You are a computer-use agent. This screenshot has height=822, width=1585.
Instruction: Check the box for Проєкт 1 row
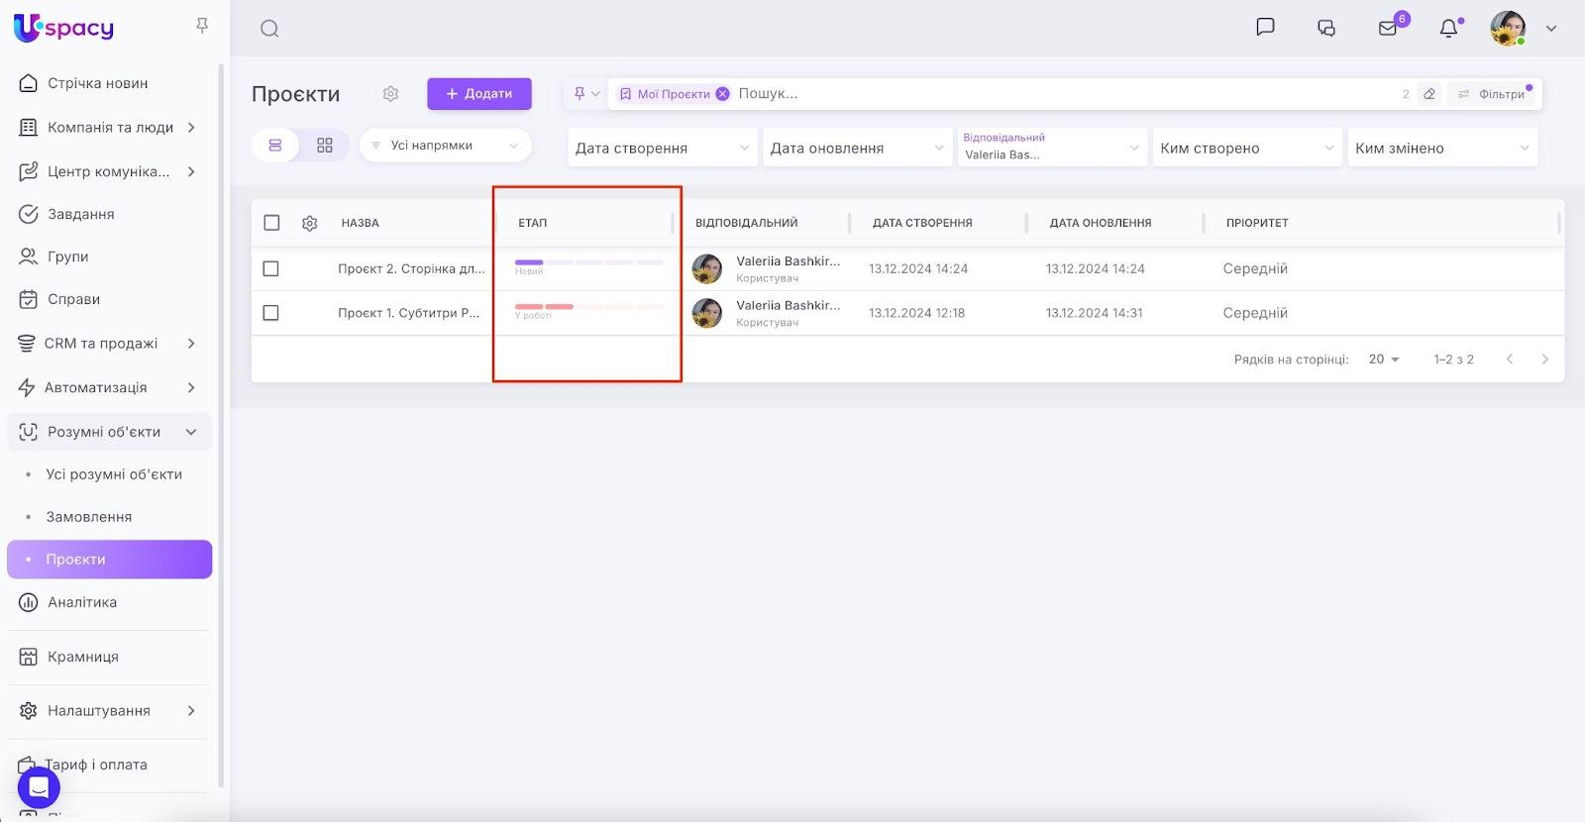(x=271, y=313)
